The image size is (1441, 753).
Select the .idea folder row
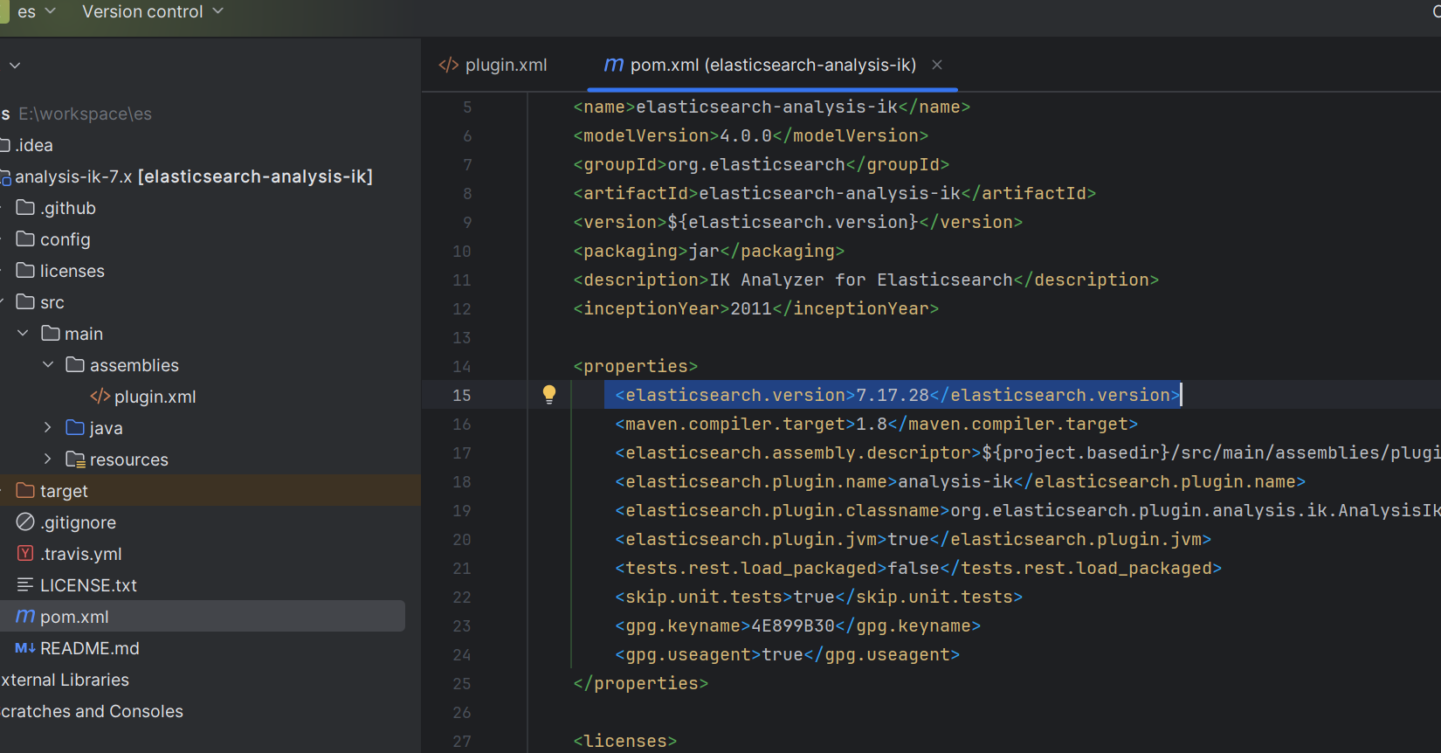210,145
